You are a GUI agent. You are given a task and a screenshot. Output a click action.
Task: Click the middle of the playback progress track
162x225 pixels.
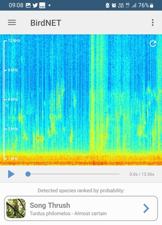(74, 174)
